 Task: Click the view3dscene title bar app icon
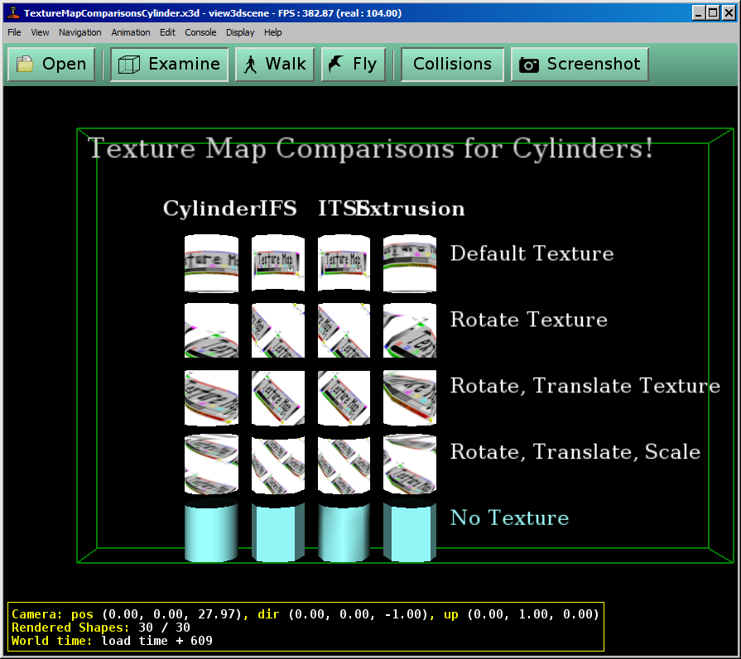[12, 13]
